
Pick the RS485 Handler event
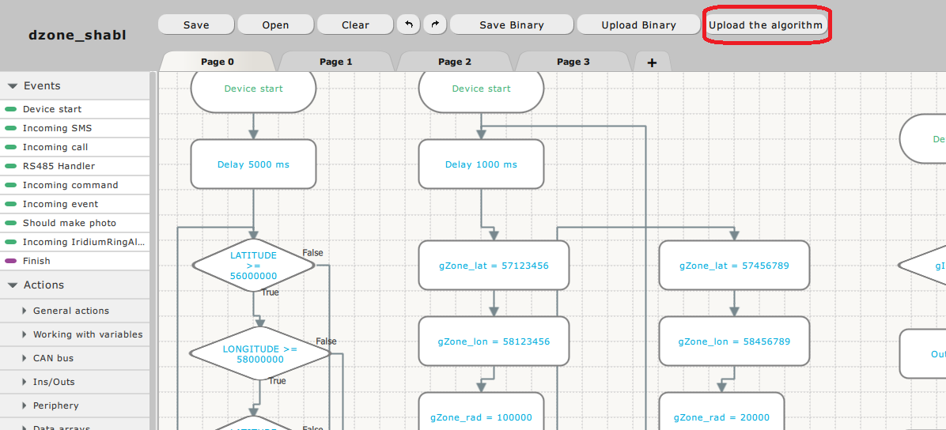(59, 166)
